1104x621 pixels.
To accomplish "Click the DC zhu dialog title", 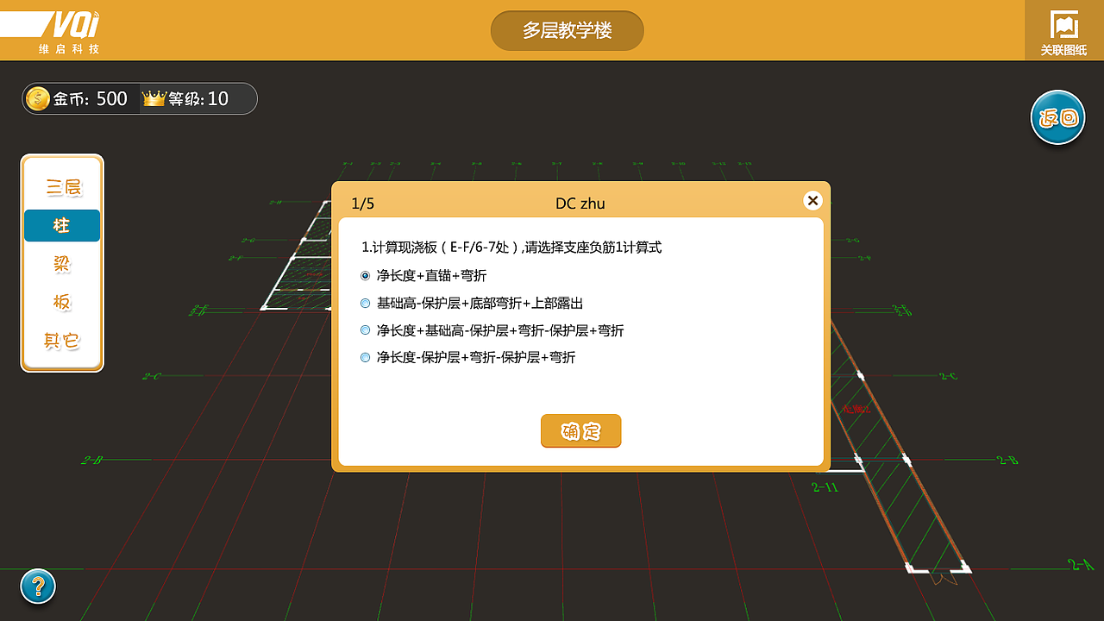I will [580, 204].
